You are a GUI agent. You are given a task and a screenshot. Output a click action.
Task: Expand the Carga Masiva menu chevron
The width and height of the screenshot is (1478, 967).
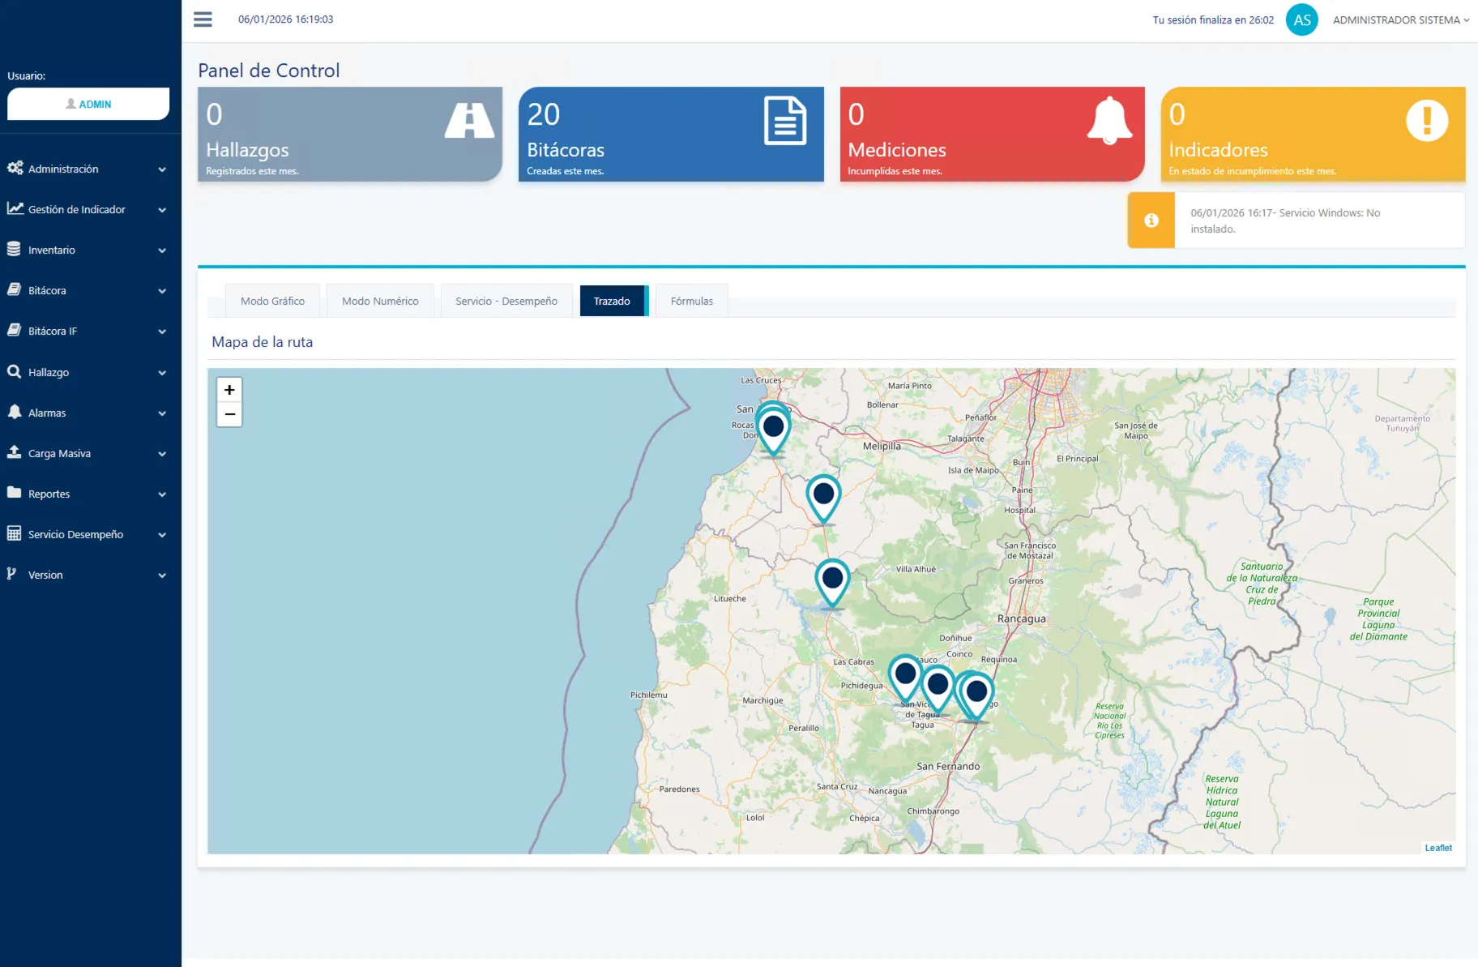tap(162, 454)
